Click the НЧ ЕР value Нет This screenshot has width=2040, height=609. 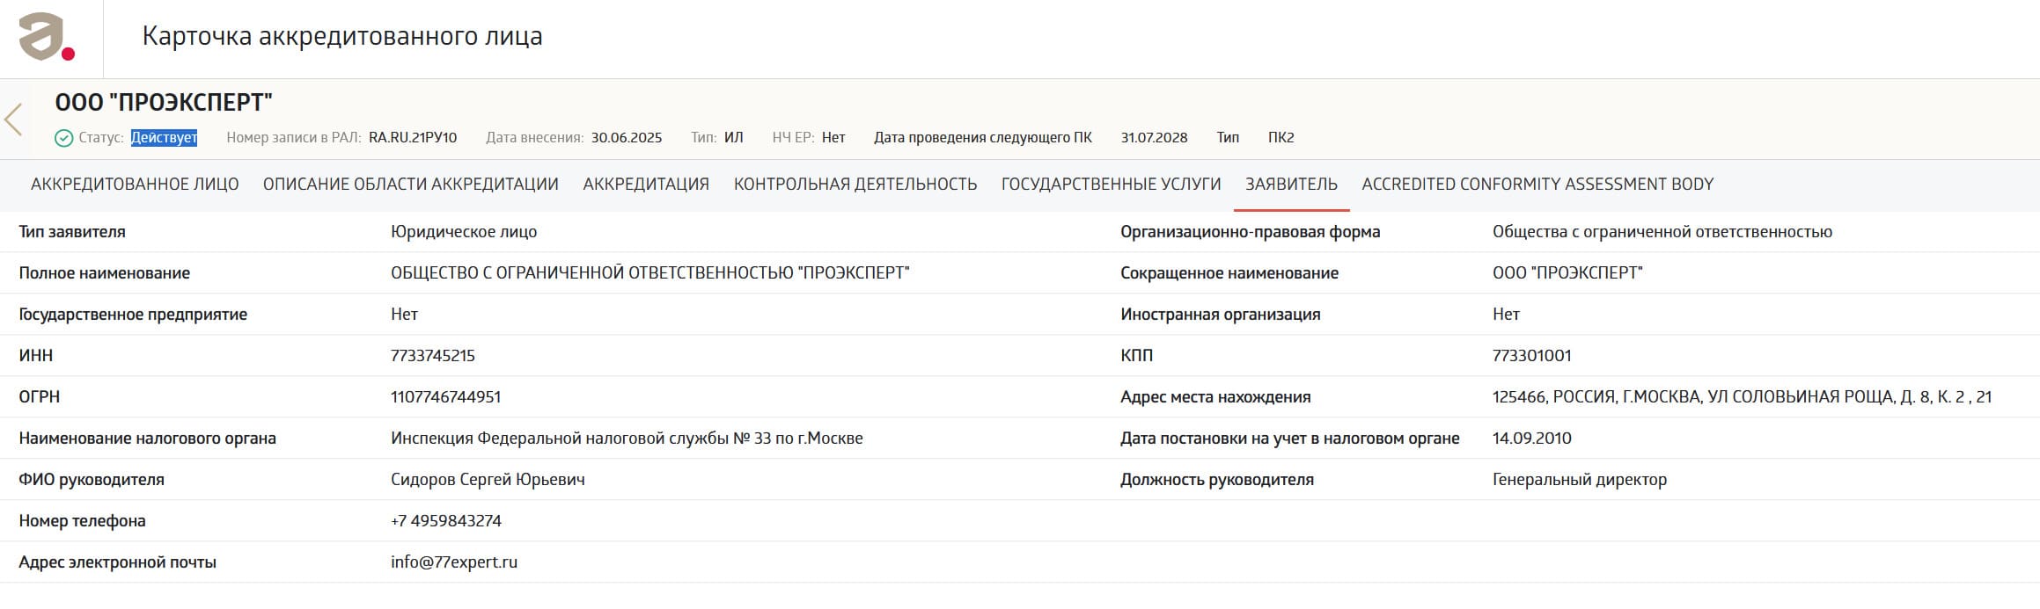[833, 138]
